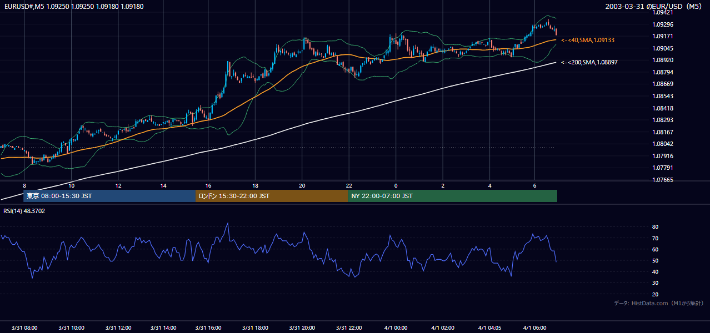This screenshot has height=333, width=710.
Task: Click hour label 6 under the price chart
Action: click(534, 185)
